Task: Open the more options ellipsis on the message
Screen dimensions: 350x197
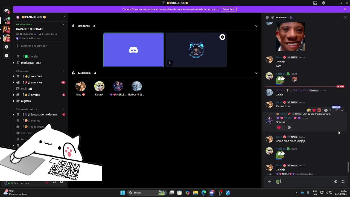Action: coord(341,110)
